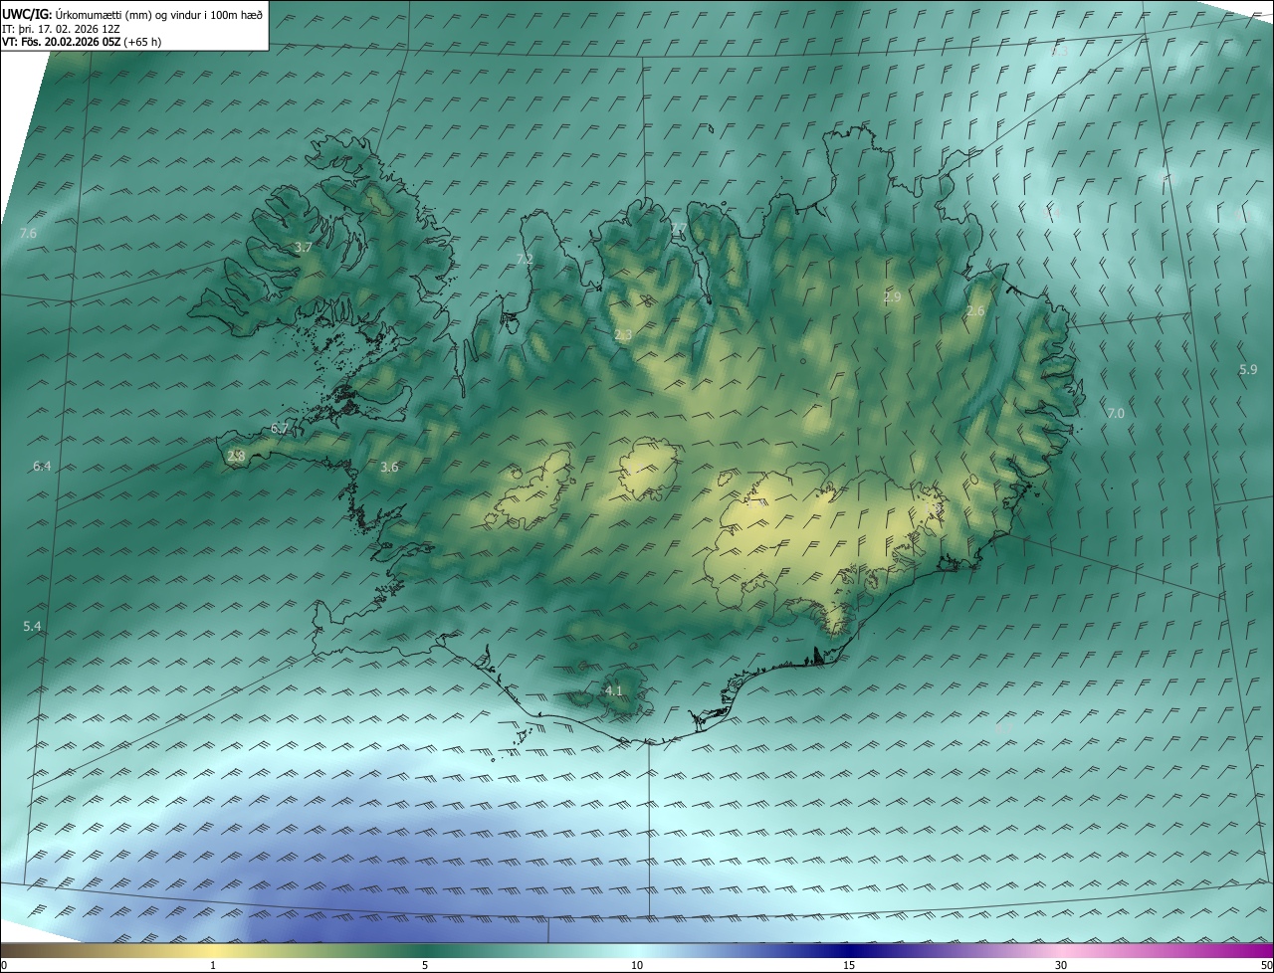
Task: Click the offshore value 6.4
Action: tap(42, 466)
